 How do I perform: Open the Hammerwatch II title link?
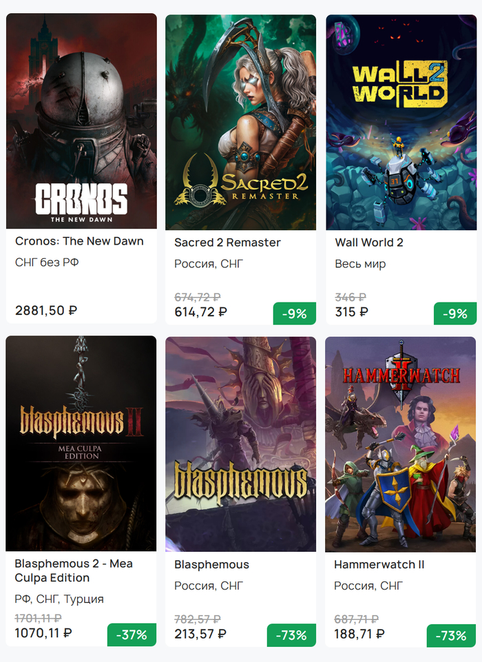379,565
